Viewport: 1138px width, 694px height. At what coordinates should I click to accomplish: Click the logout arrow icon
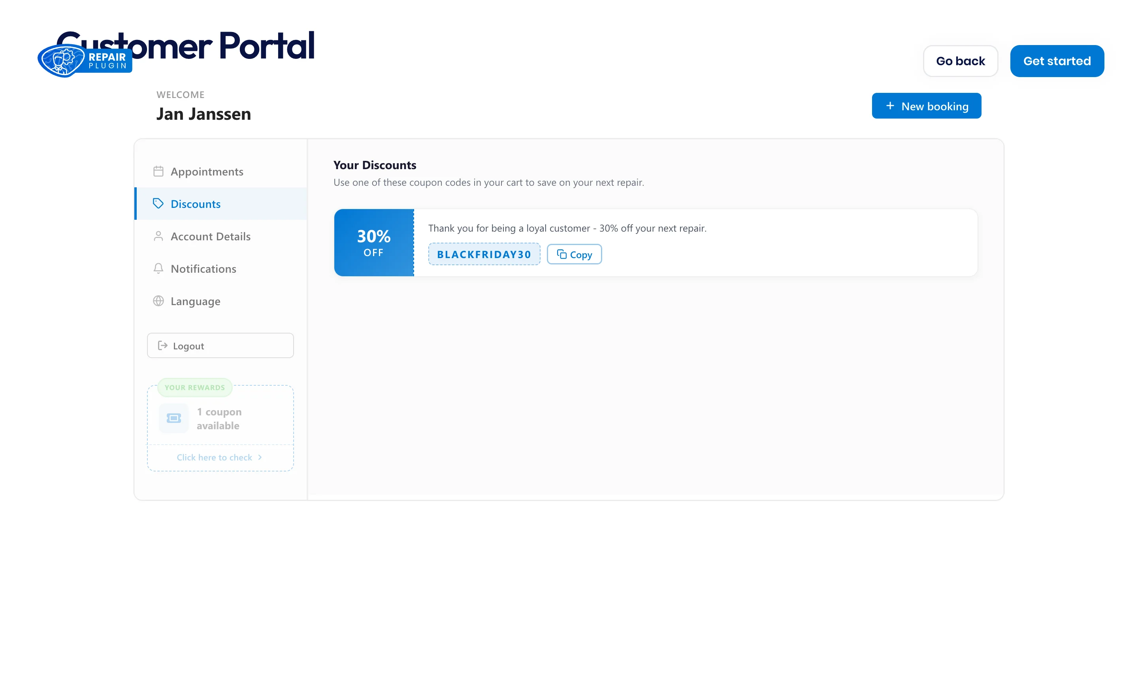162,345
